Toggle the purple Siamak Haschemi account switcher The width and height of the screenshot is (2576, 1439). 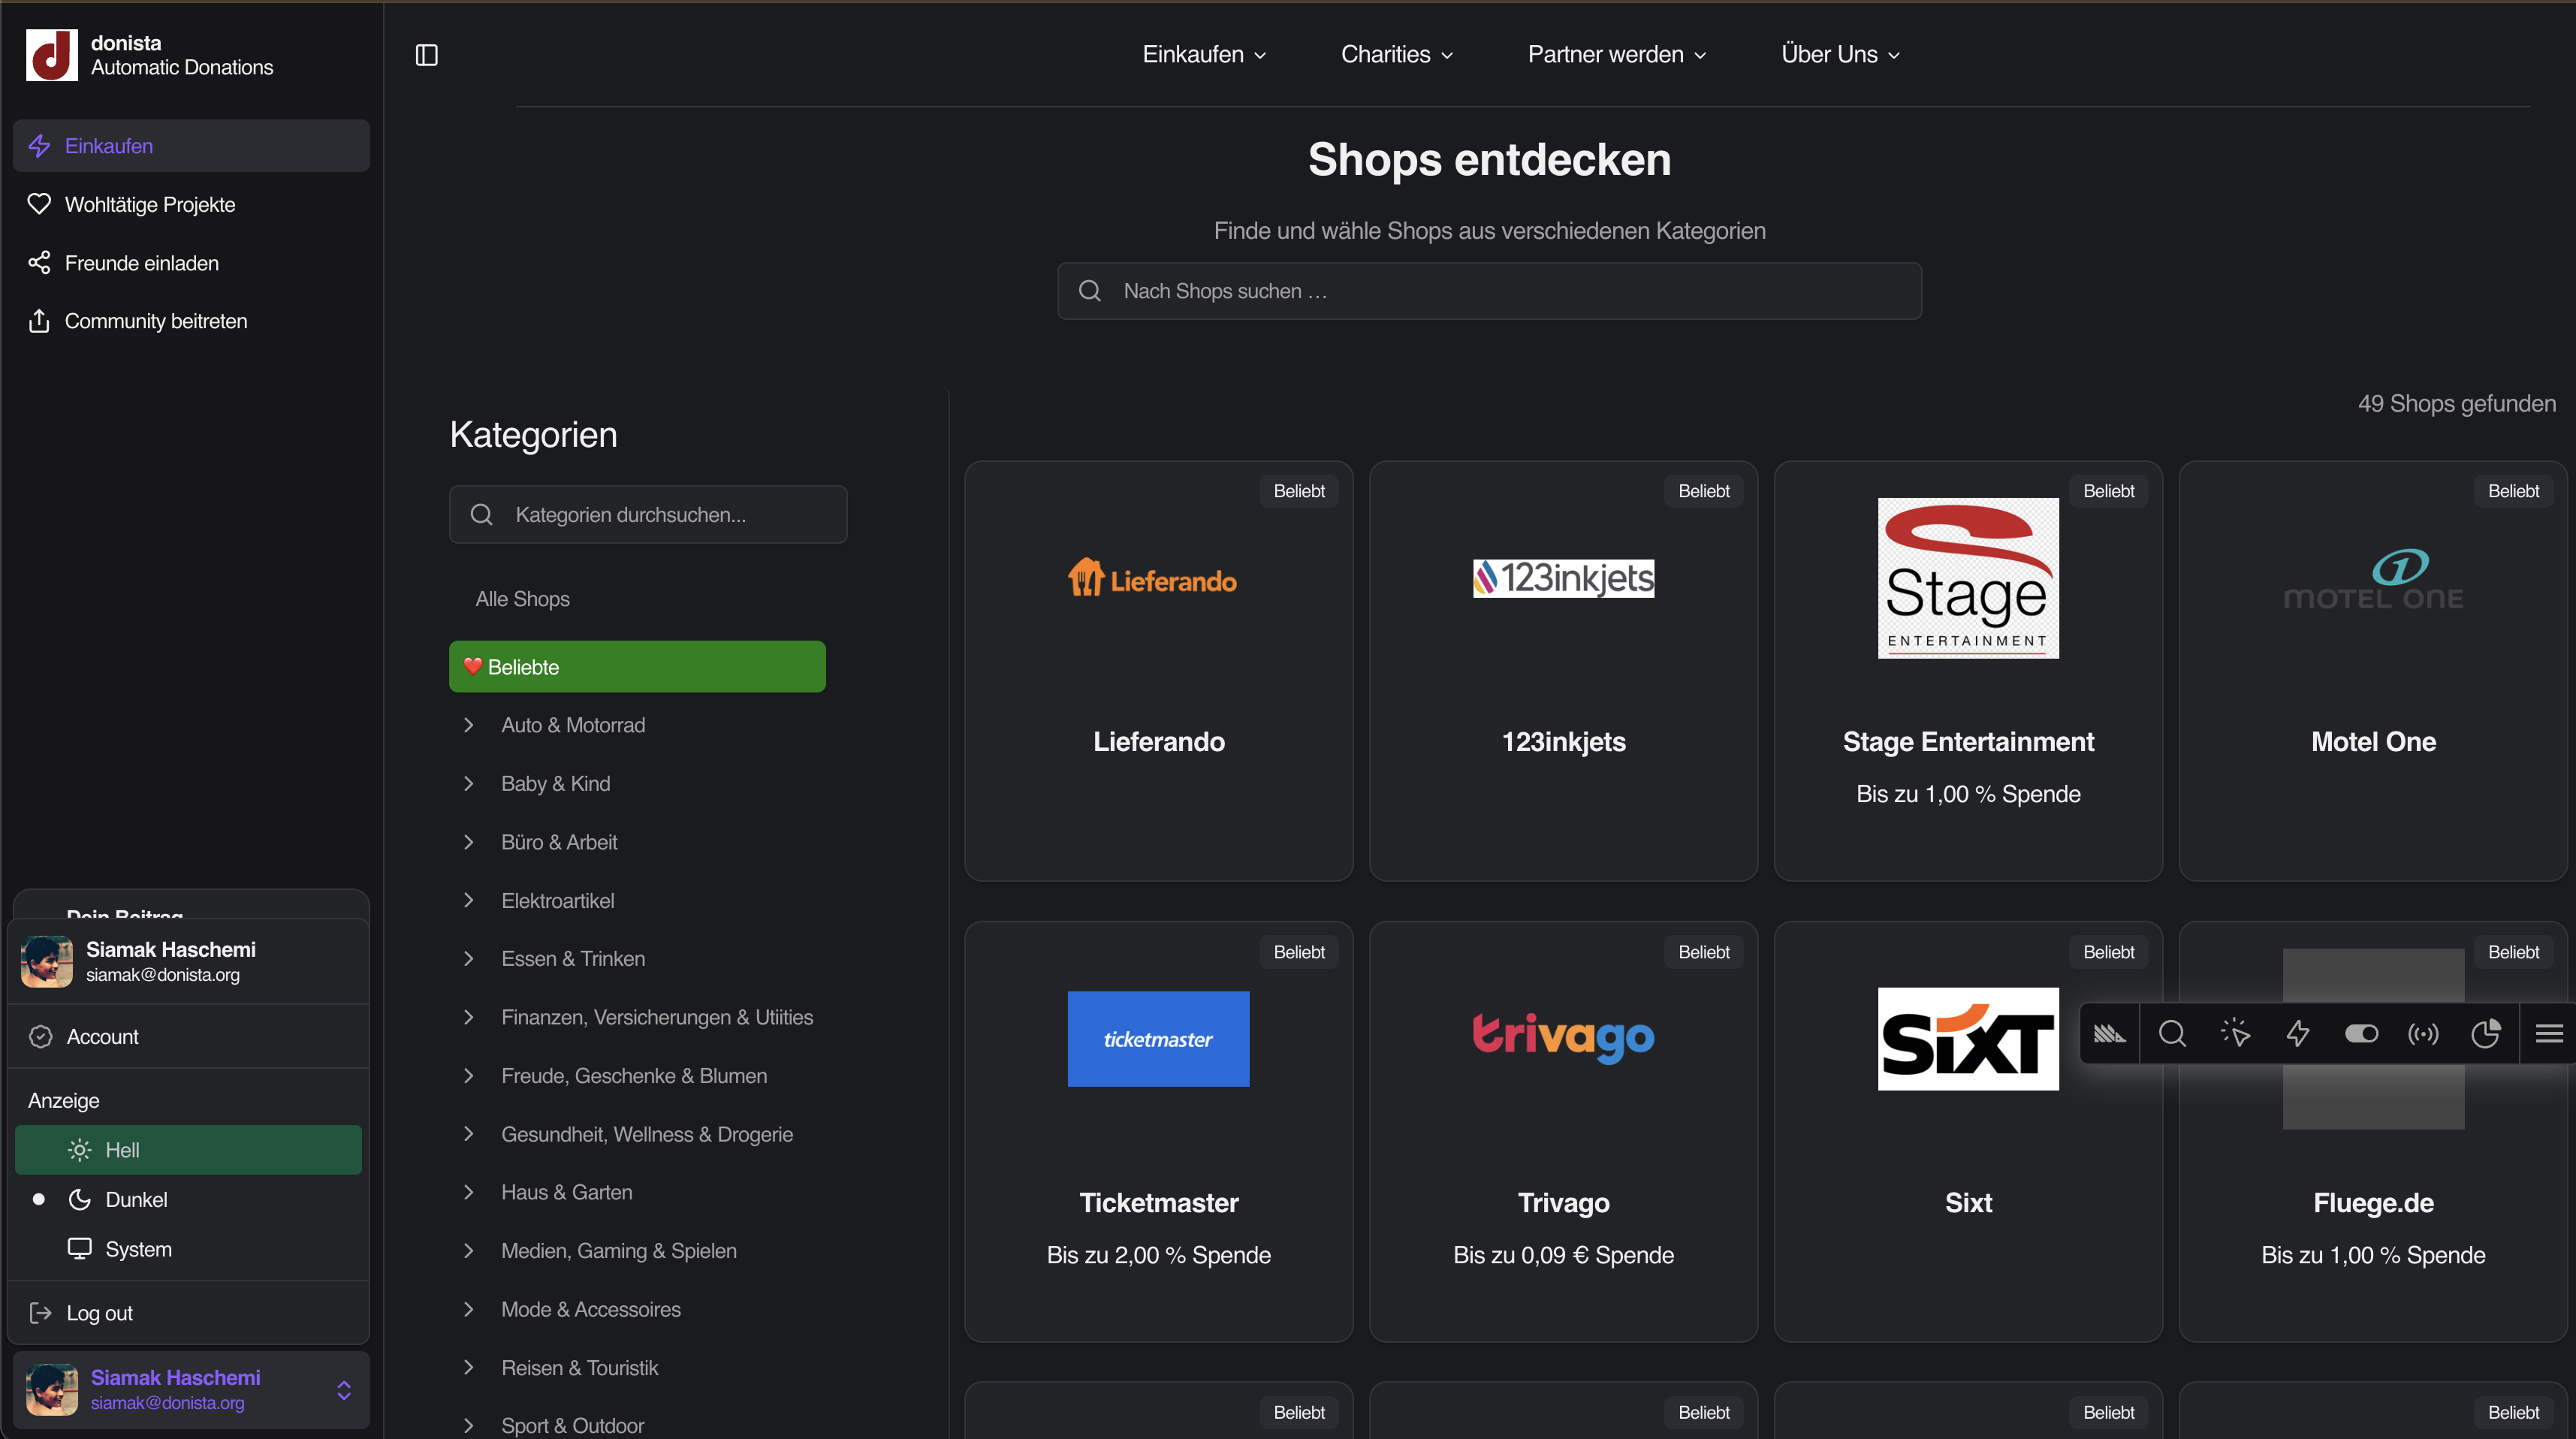191,1390
